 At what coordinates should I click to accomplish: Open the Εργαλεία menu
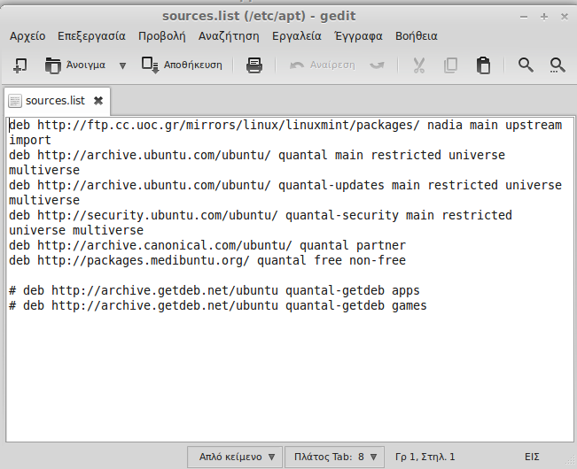(297, 36)
